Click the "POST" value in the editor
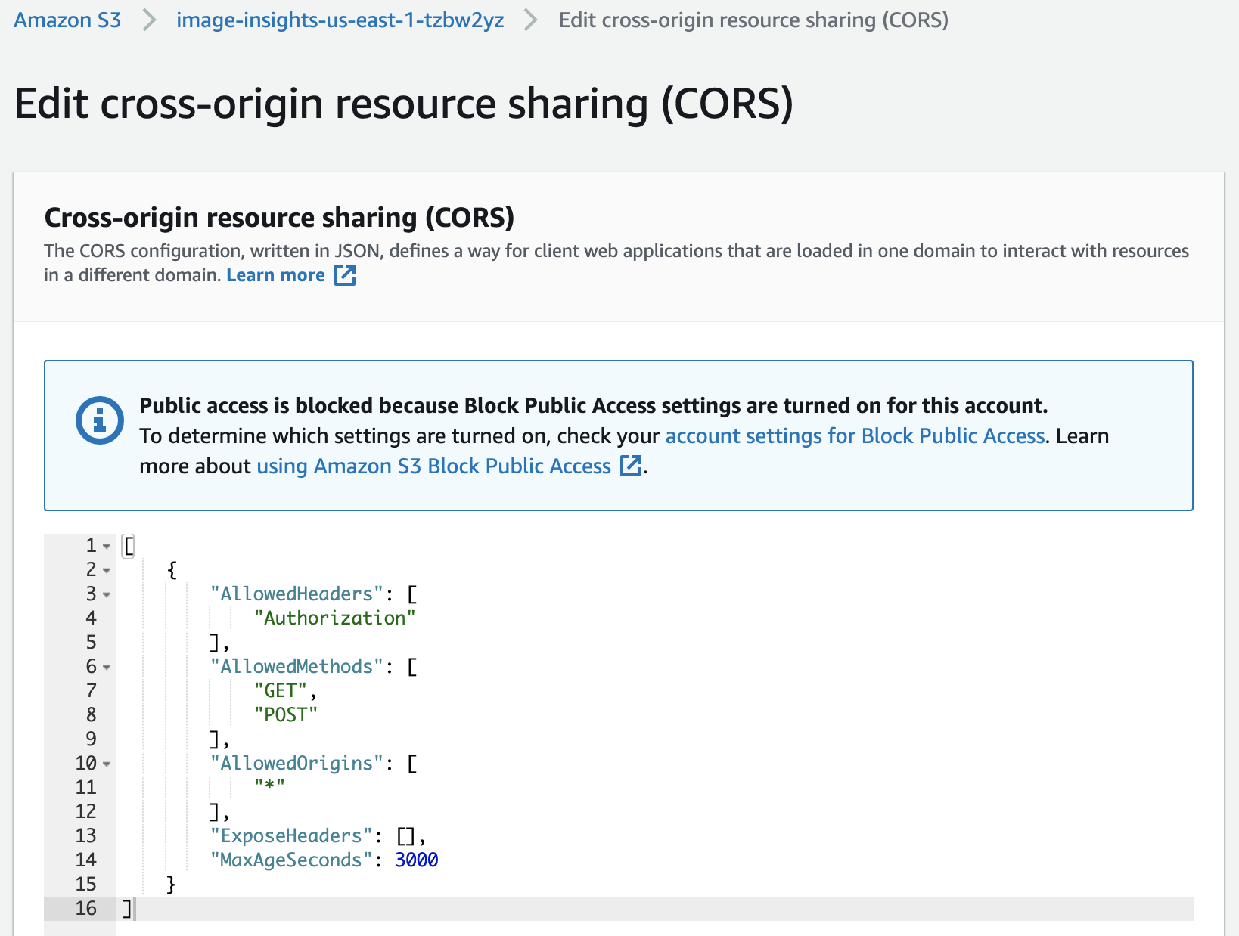The width and height of the screenshot is (1239, 936). (x=286, y=714)
